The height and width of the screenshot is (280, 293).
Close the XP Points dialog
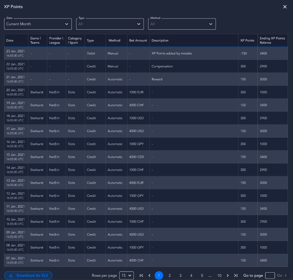[285, 7]
